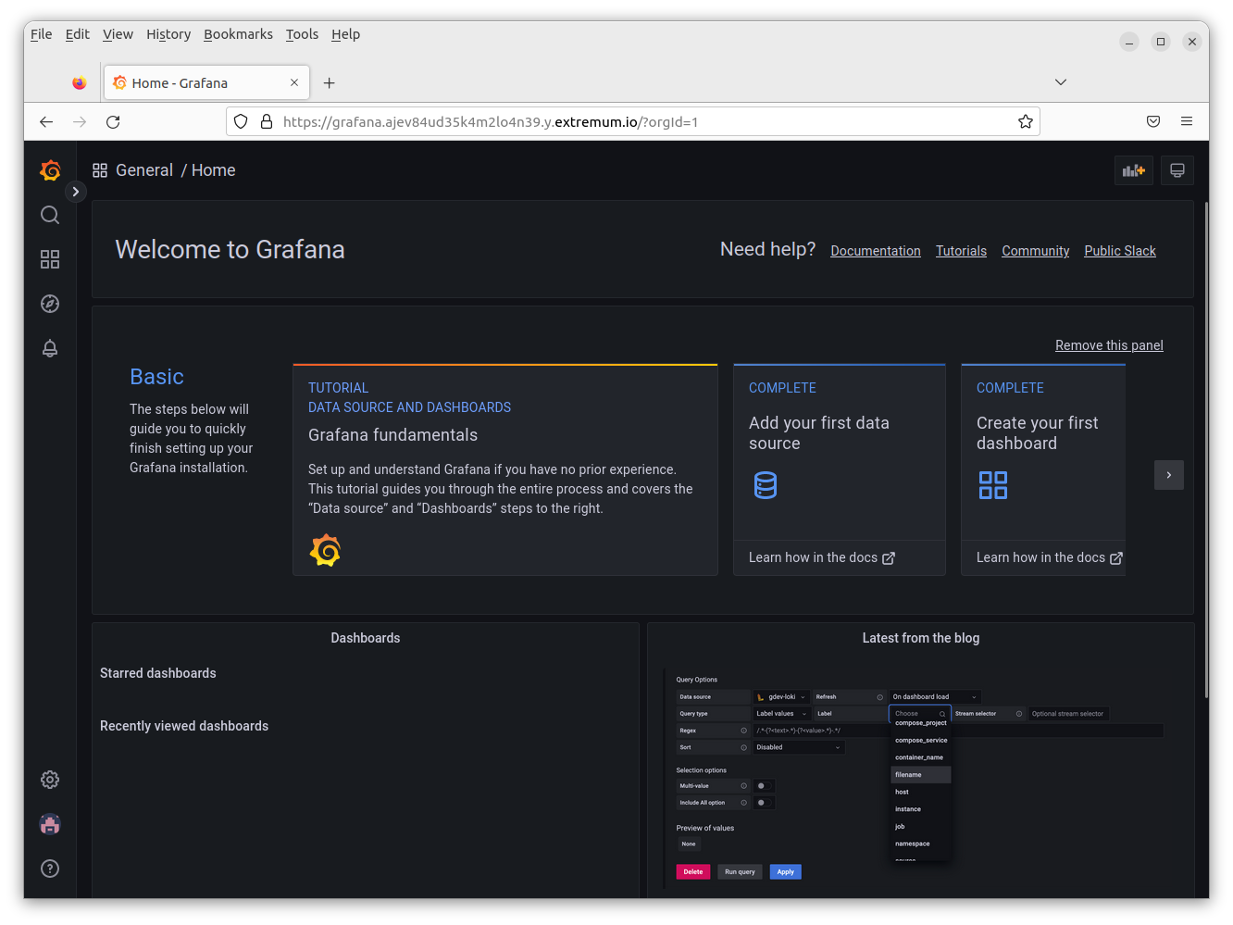Close the Home - Grafana tab
The image size is (1233, 925).
(x=294, y=83)
